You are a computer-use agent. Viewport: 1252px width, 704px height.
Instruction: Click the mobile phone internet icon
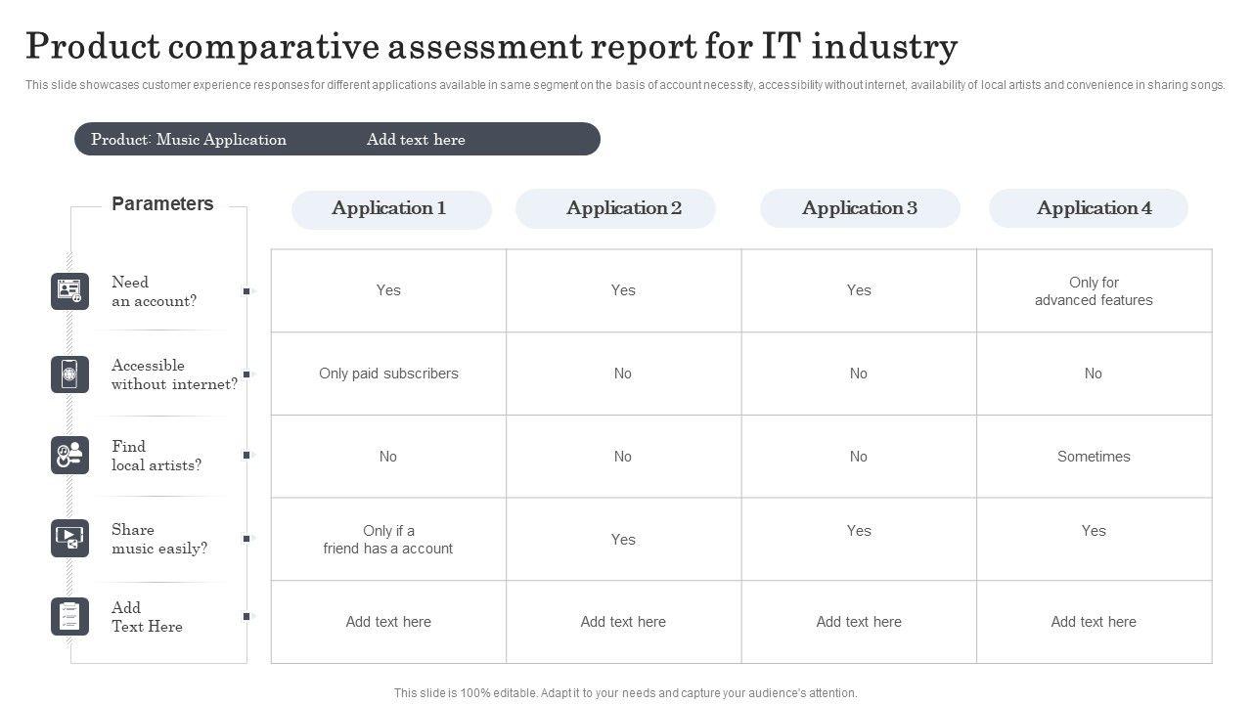click(69, 374)
